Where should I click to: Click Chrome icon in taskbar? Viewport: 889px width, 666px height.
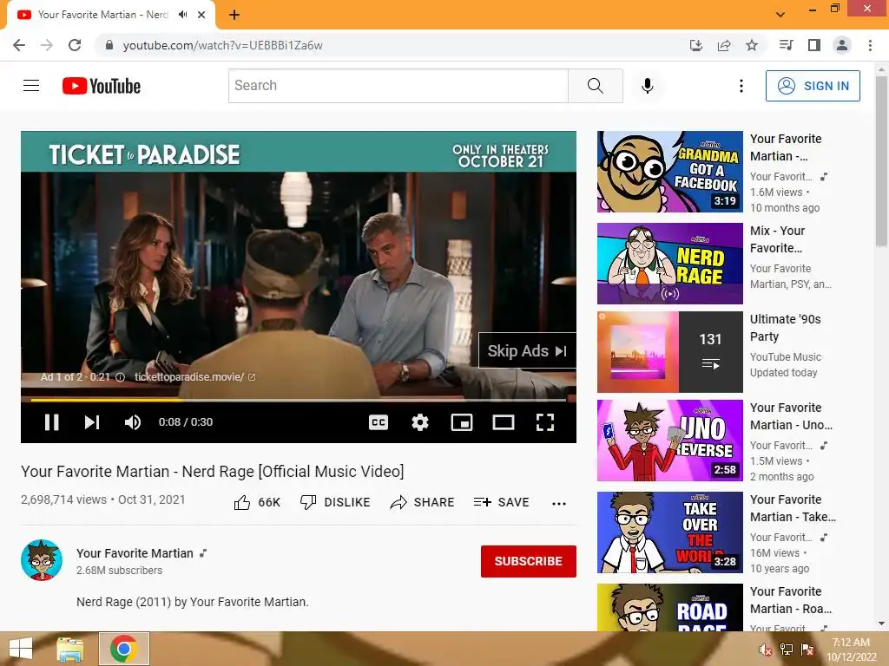coord(124,649)
